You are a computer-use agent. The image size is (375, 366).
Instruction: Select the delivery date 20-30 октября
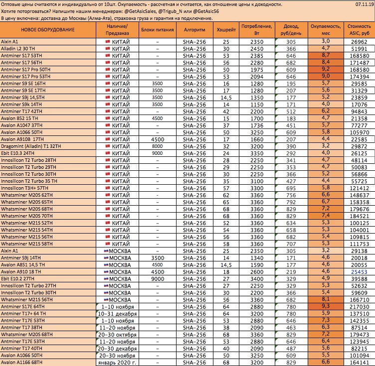pyautogui.click(x=117, y=335)
